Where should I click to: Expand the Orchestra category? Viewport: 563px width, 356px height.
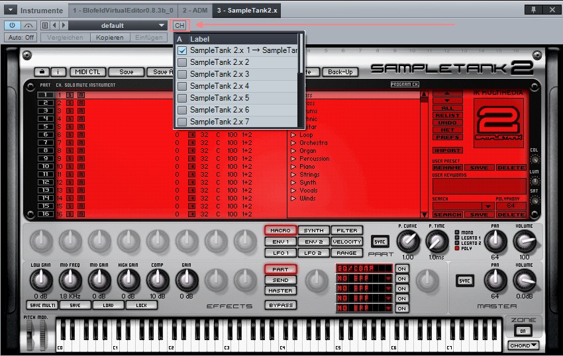(293, 143)
